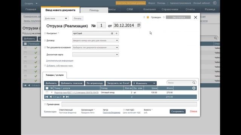Click magnifier icon in goods table search
Image resolution: width=241 pixels, height=135 pixels.
(x=194, y=82)
